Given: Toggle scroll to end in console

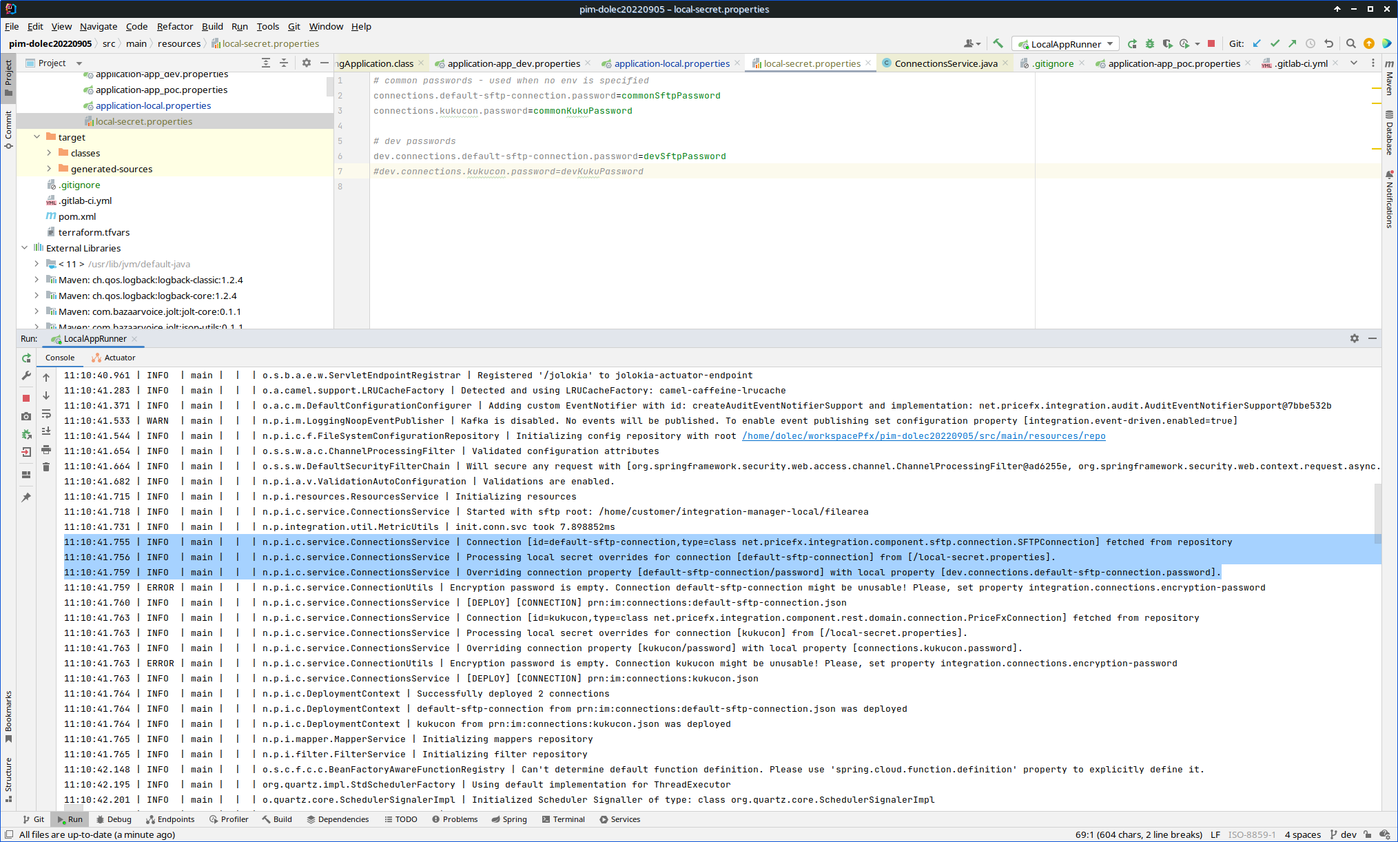Looking at the screenshot, I should point(46,431).
